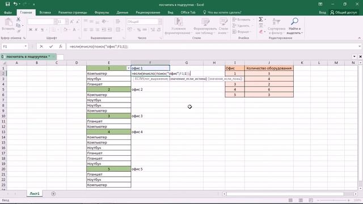Click the Формат cells button
Viewport: 363px width, 204px height.
pos(241,32)
